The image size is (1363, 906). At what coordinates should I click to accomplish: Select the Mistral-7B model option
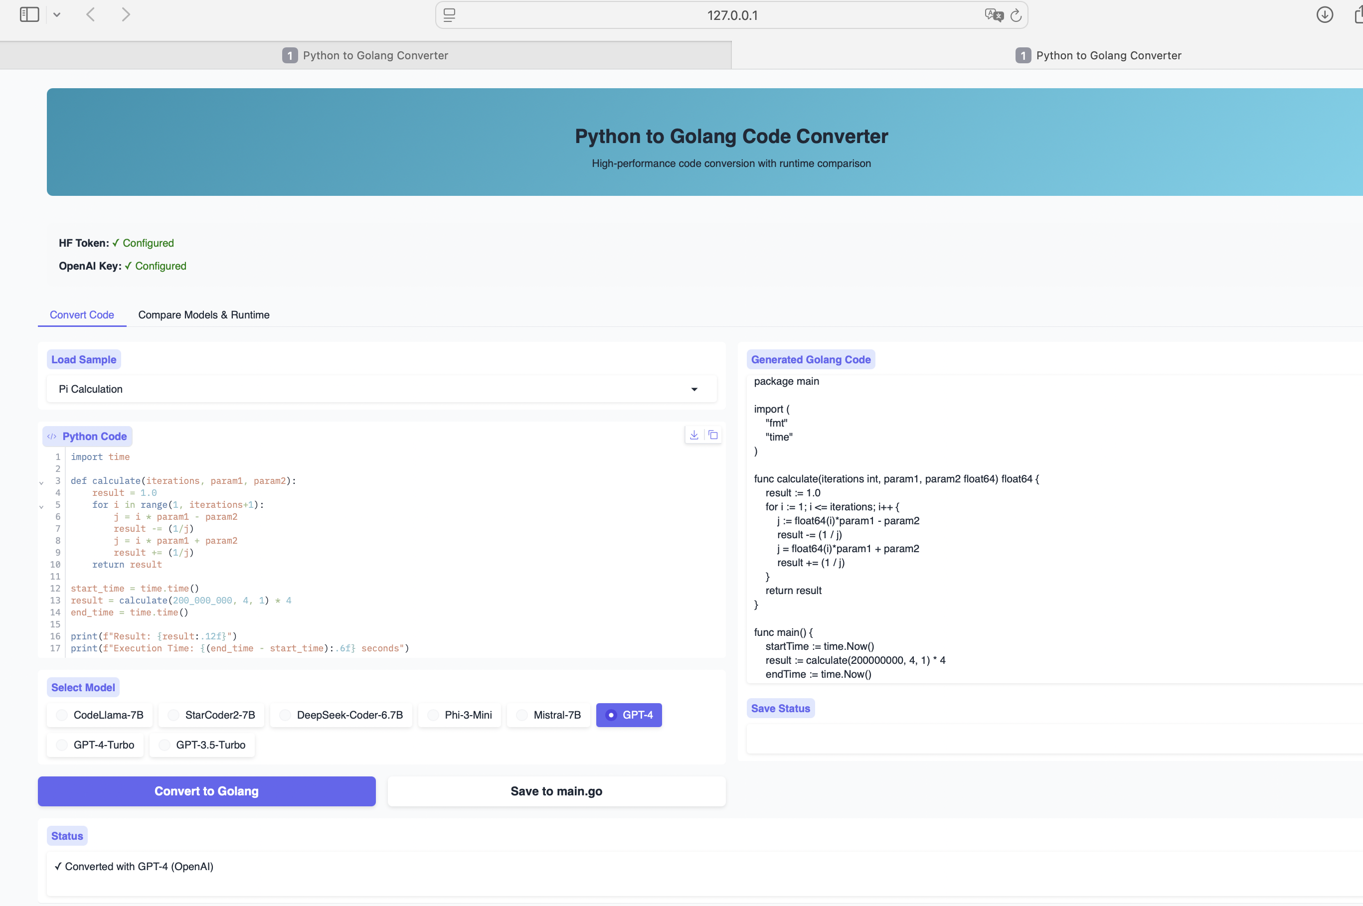tap(522, 715)
